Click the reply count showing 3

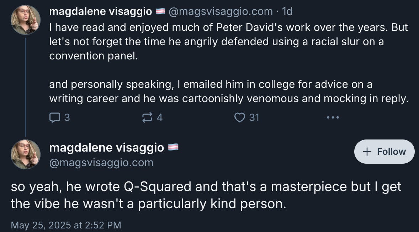67,117
